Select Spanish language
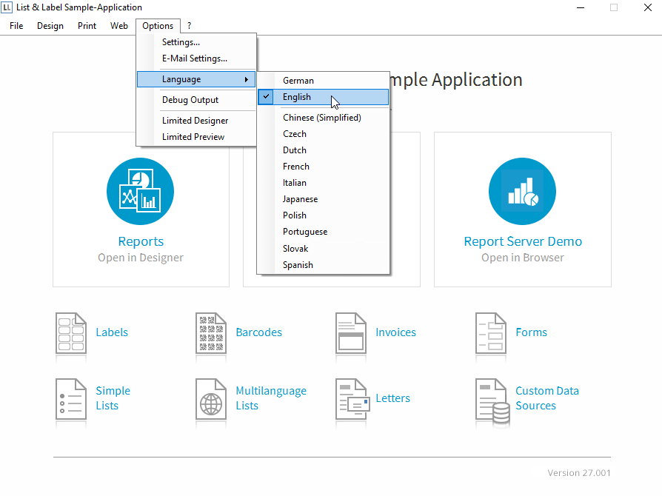Screen dimensions: 662x496 tap(323, 265)
